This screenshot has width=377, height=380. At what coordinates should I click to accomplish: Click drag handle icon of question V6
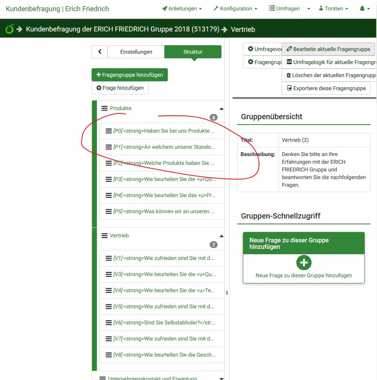pyautogui.click(x=108, y=322)
